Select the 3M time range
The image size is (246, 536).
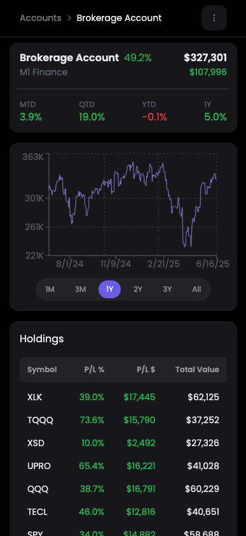[x=80, y=289]
